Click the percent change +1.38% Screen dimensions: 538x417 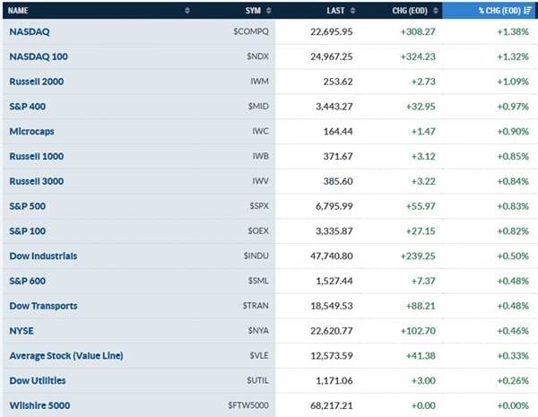pos(513,32)
